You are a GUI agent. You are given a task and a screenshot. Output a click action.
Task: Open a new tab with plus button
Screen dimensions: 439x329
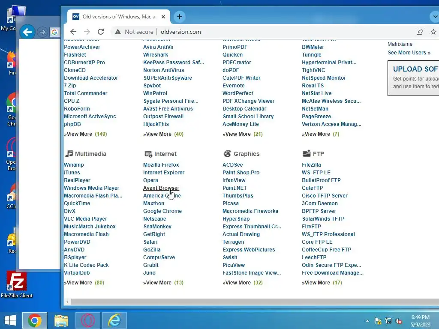[180, 17]
